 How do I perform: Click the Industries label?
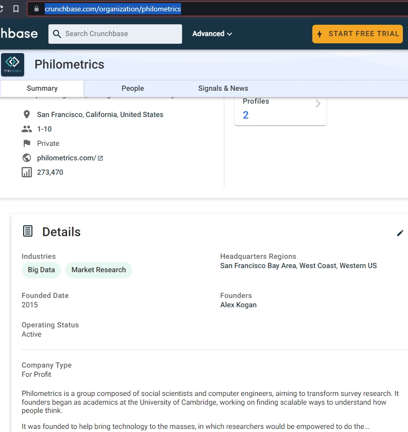tap(39, 257)
